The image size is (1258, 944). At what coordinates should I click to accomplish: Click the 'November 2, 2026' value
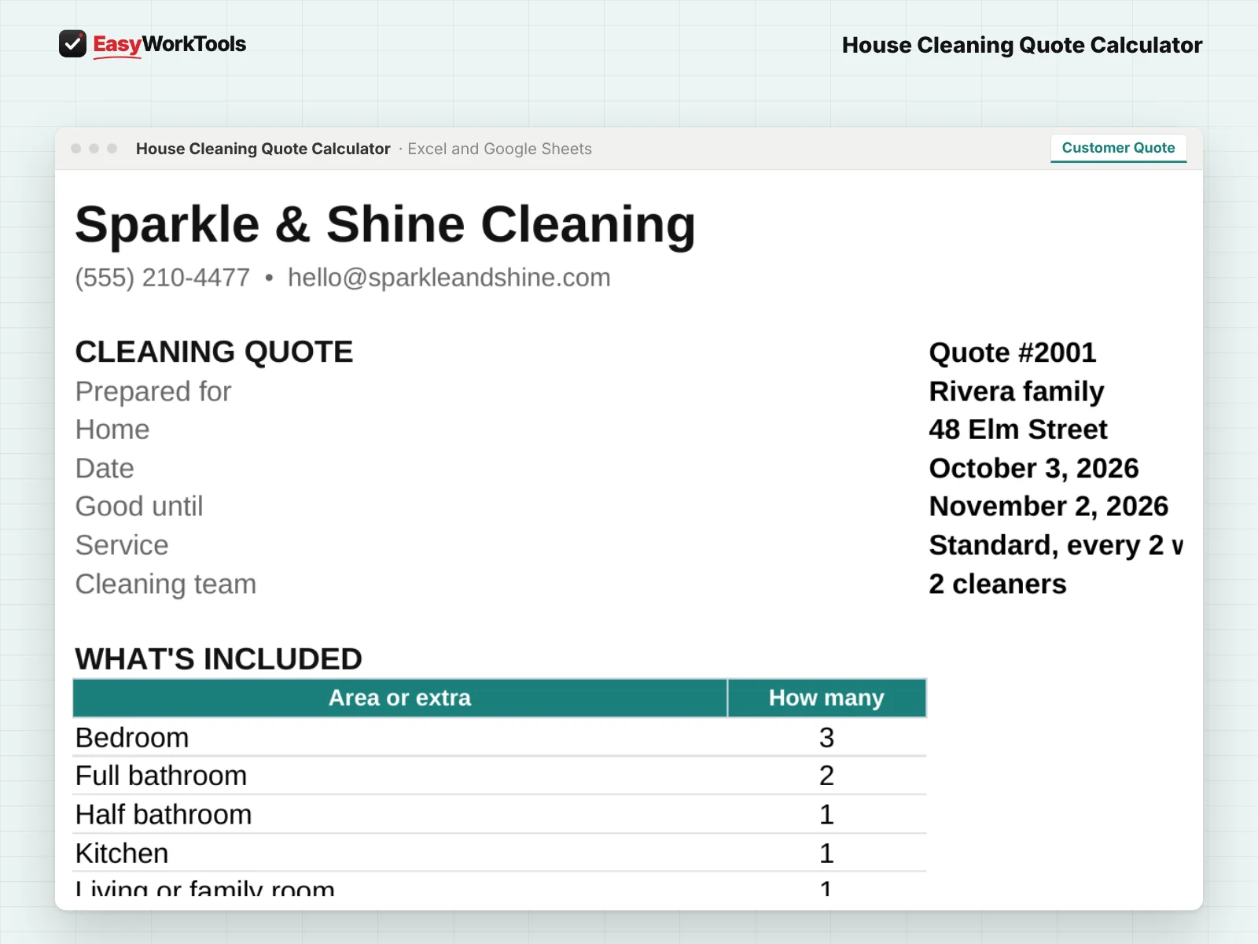(x=1049, y=507)
